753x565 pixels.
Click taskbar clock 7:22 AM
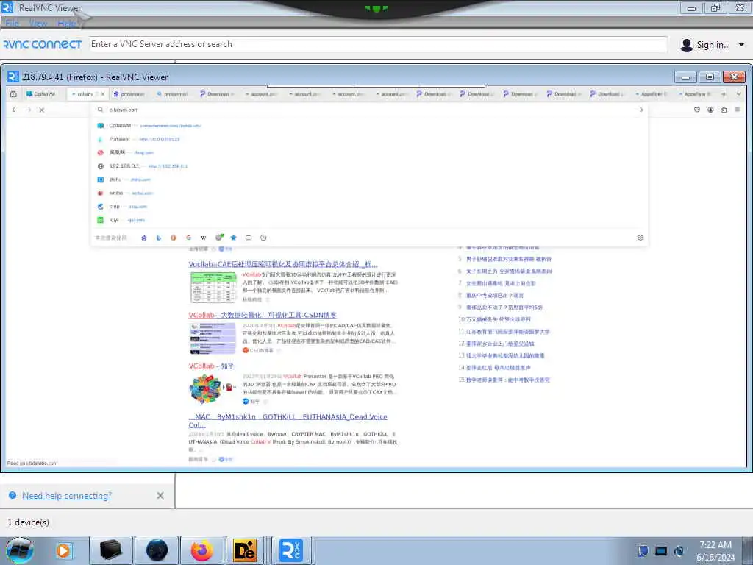pos(715,545)
